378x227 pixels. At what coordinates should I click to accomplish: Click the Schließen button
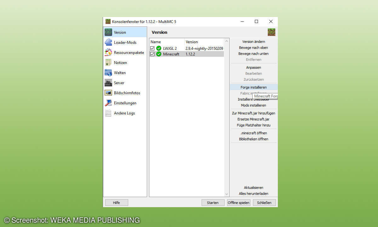(264, 203)
